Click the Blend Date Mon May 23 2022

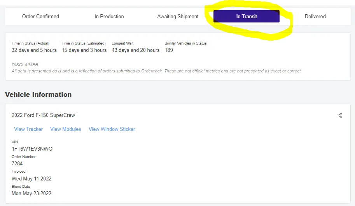click(x=31, y=194)
